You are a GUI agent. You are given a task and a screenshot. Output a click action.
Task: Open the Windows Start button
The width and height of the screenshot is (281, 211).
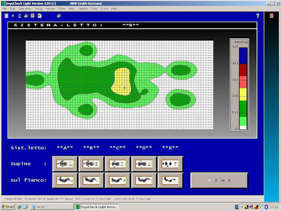[x=8, y=206]
